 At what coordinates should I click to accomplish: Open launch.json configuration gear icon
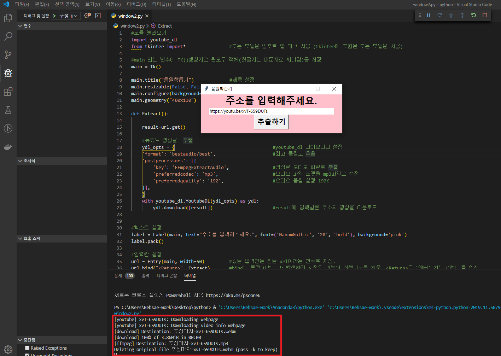point(87,16)
